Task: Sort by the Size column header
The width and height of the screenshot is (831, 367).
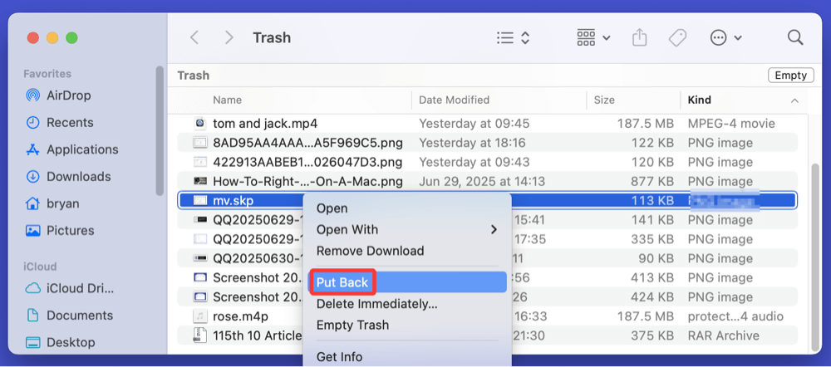Action: 604,100
